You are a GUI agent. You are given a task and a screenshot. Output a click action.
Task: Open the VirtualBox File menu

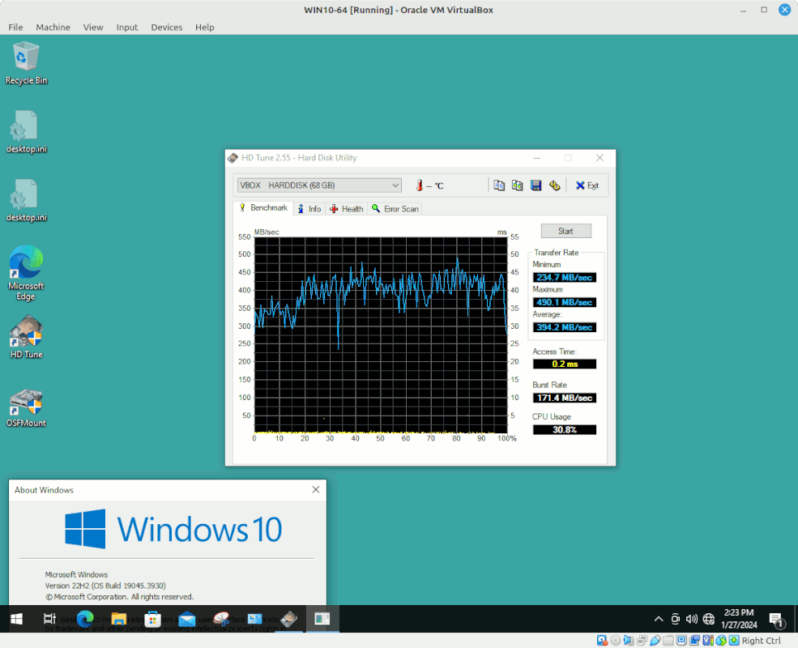(x=15, y=27)
